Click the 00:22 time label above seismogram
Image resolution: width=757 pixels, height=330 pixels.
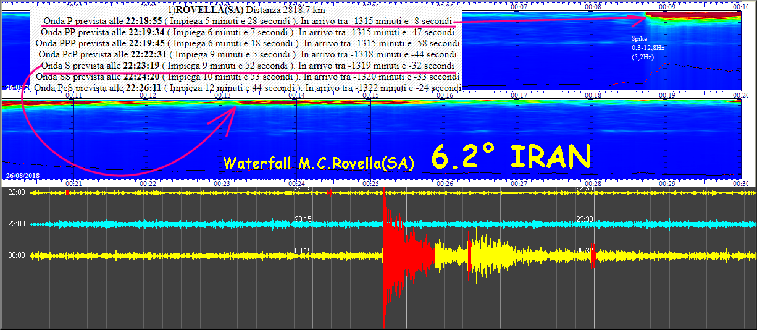pos(148,184)
